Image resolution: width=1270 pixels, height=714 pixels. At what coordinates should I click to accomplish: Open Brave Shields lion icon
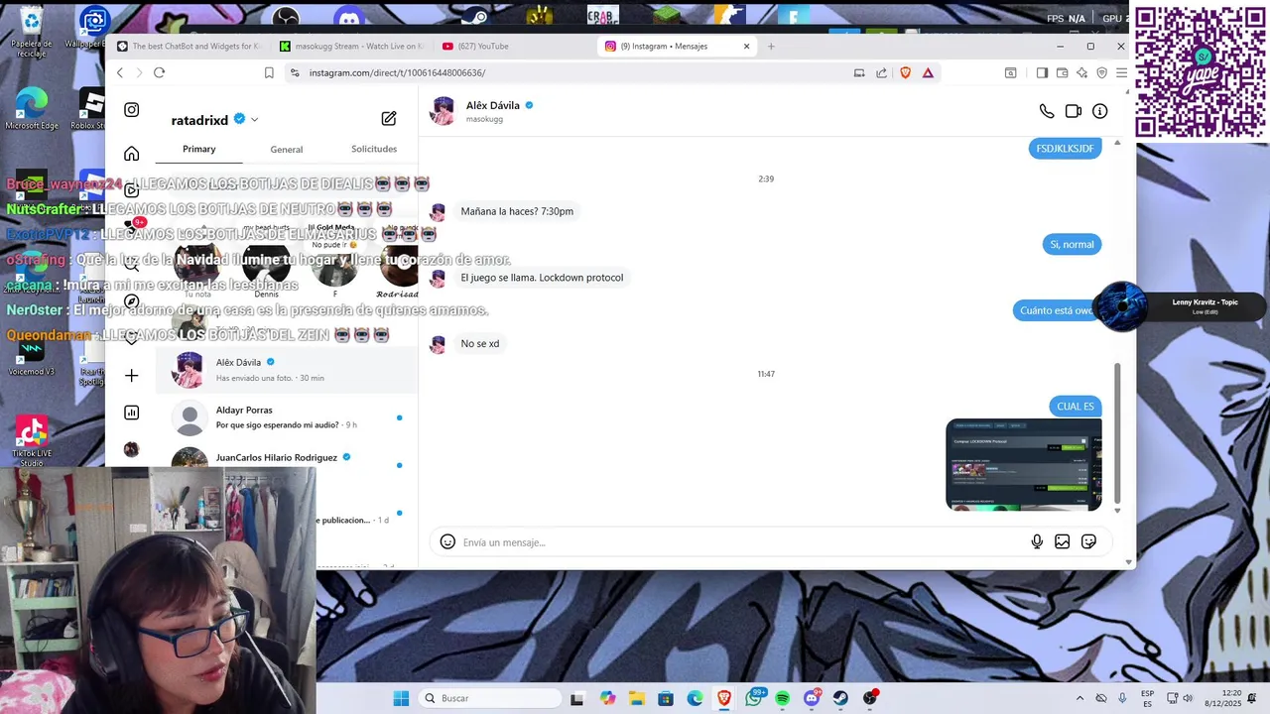[x=905, y=72]
